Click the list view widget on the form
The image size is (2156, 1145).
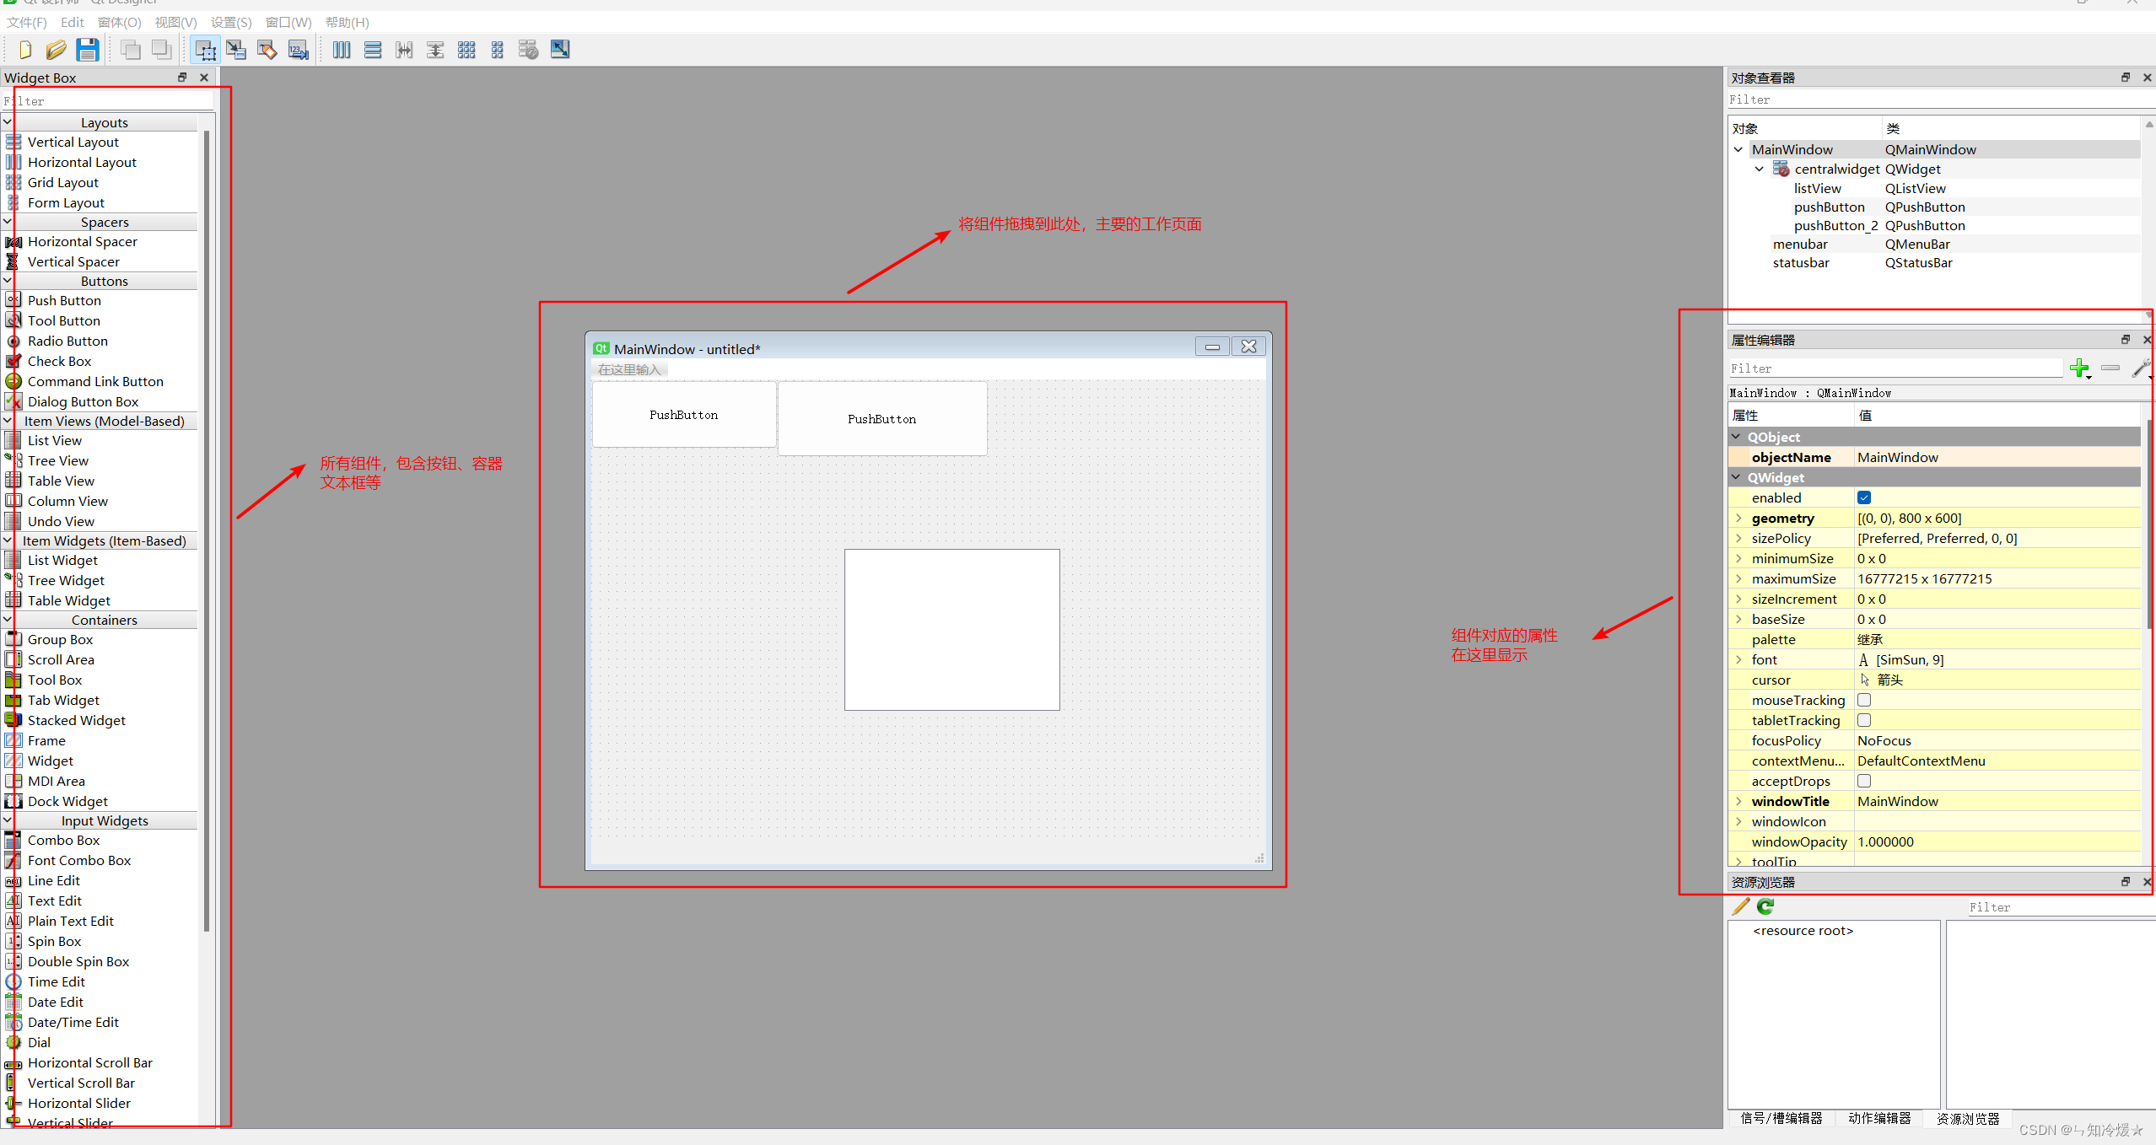952,630
